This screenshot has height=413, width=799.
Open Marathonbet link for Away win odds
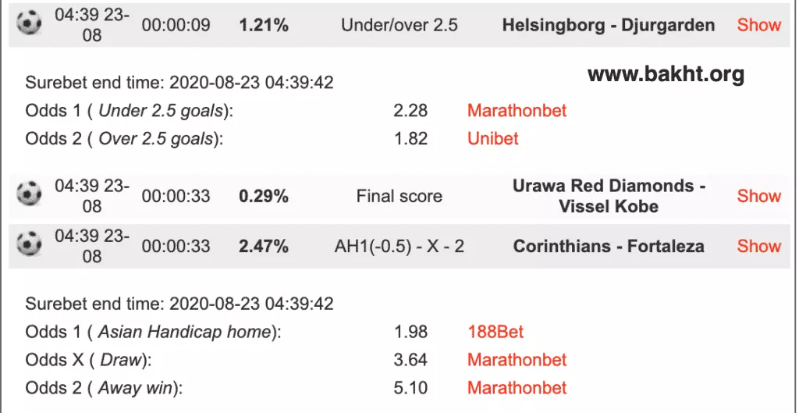tap(517, 388)
